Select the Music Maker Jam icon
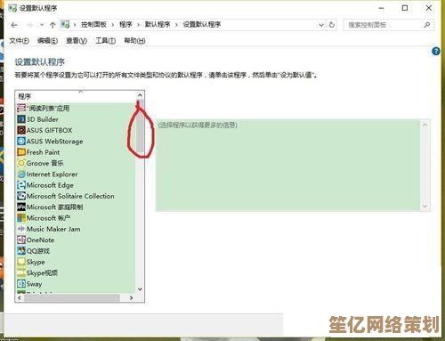445x341 pixels. [21, 229]
